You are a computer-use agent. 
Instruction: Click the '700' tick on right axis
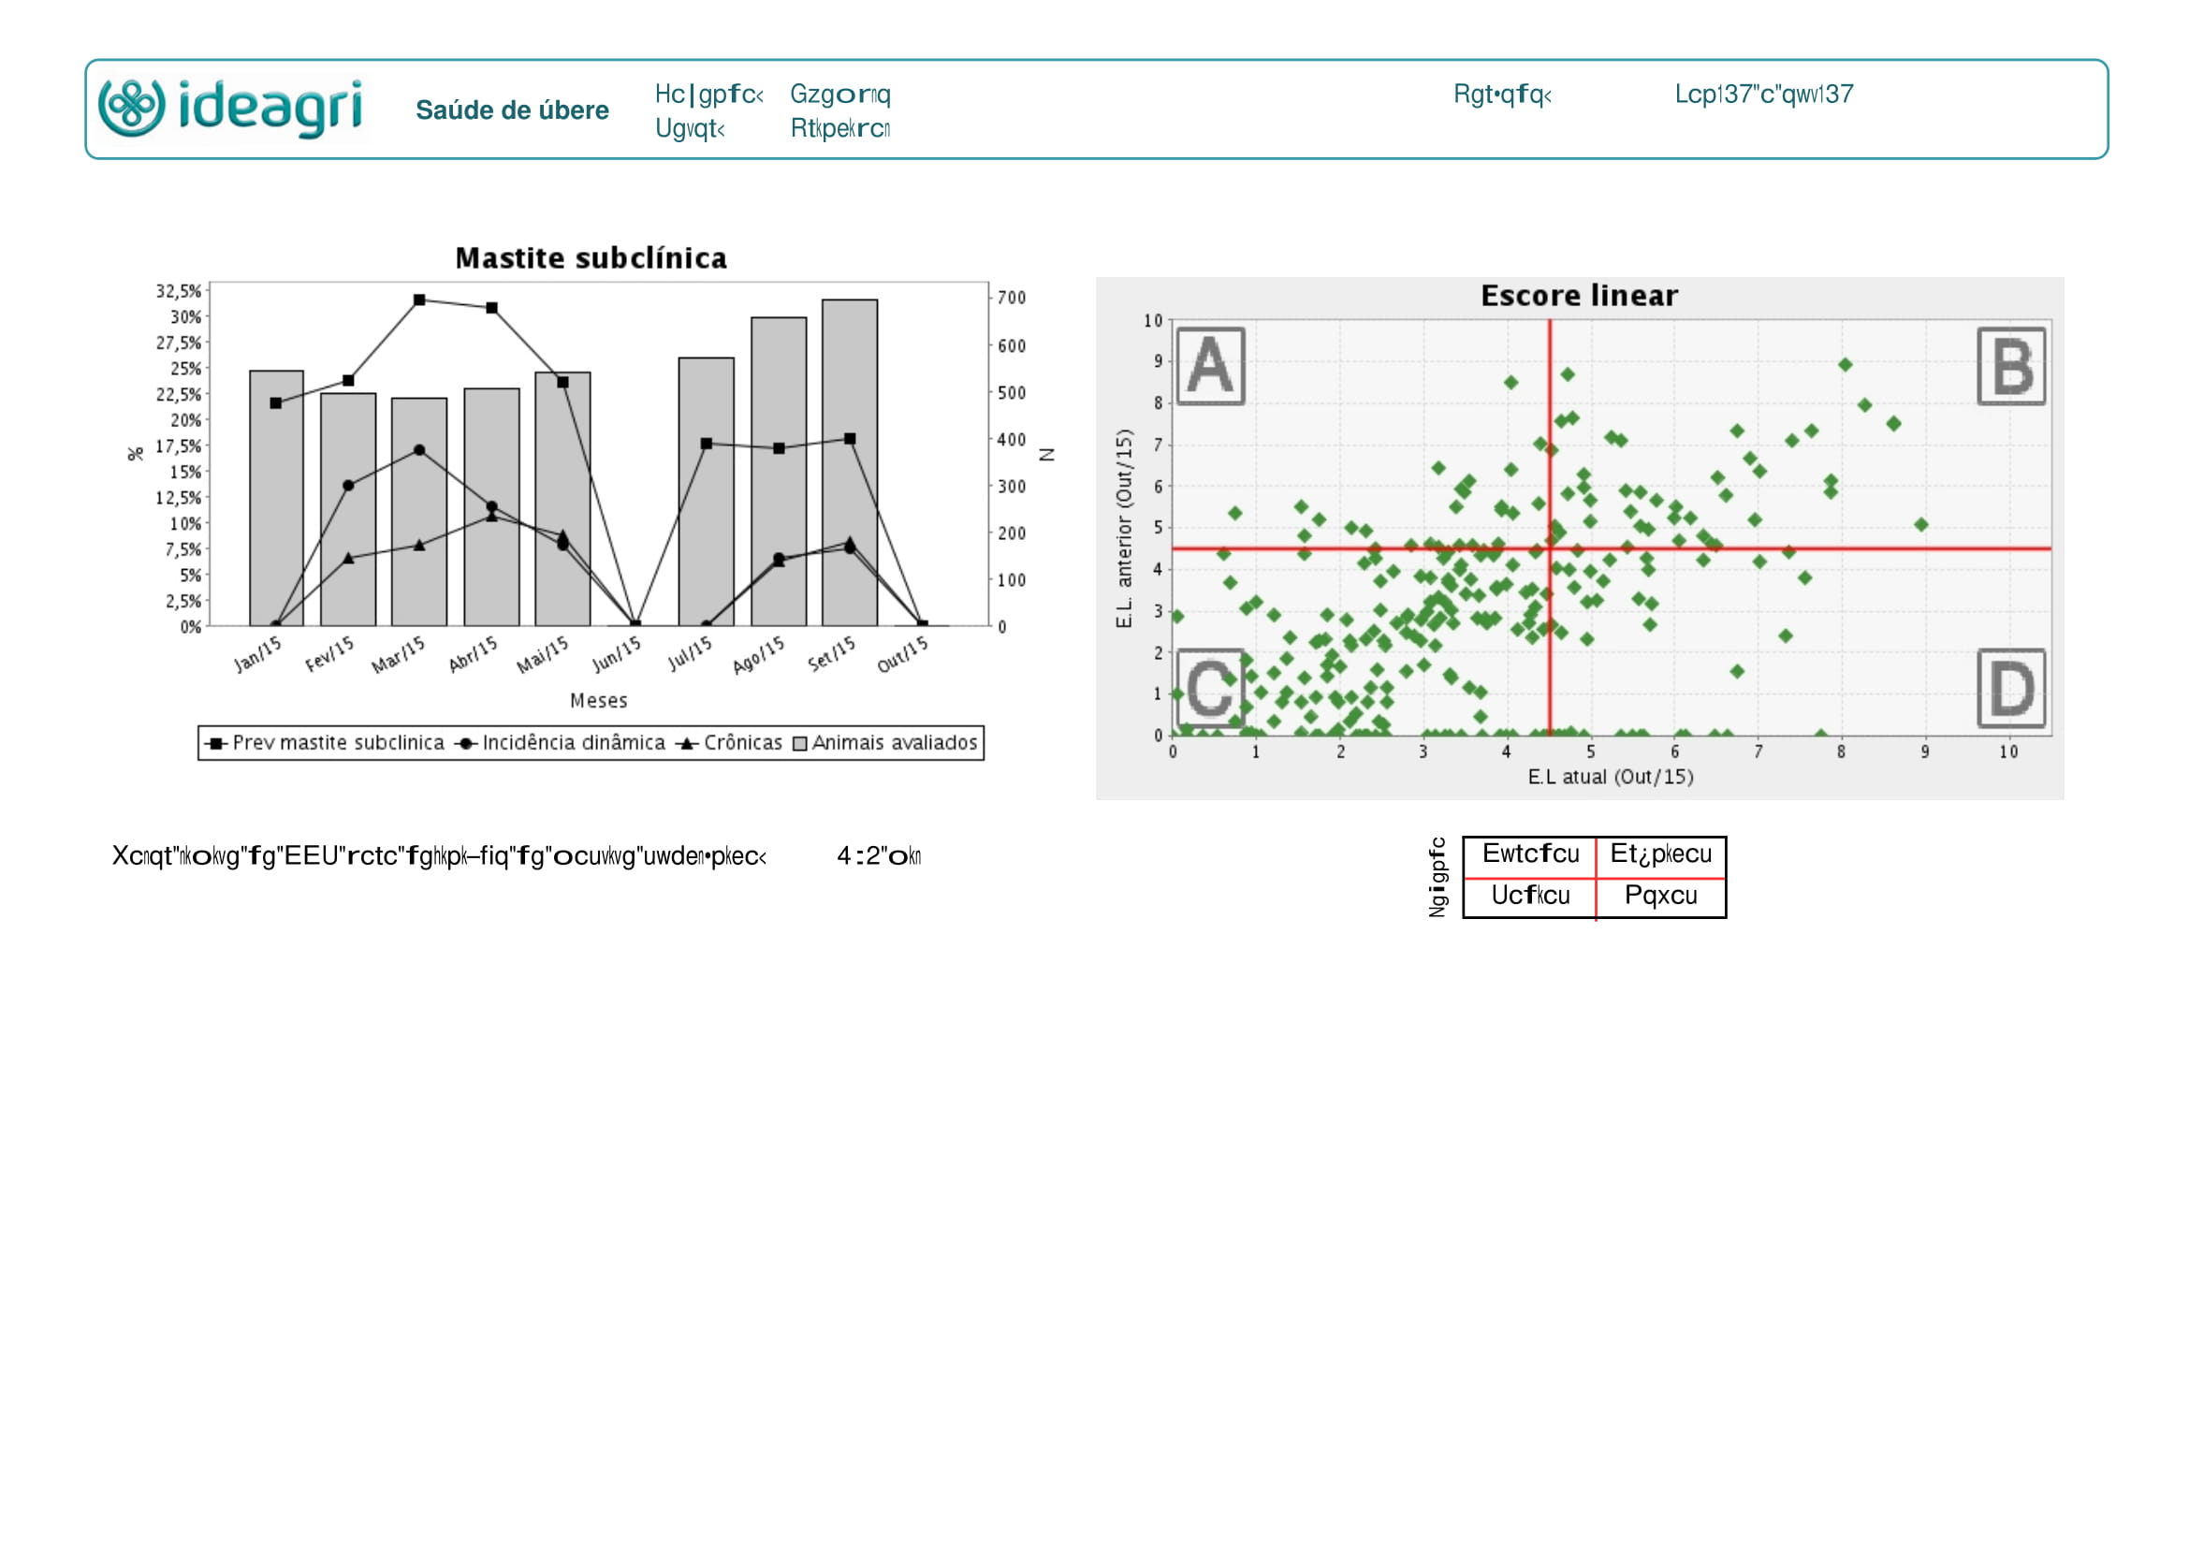1012,299
